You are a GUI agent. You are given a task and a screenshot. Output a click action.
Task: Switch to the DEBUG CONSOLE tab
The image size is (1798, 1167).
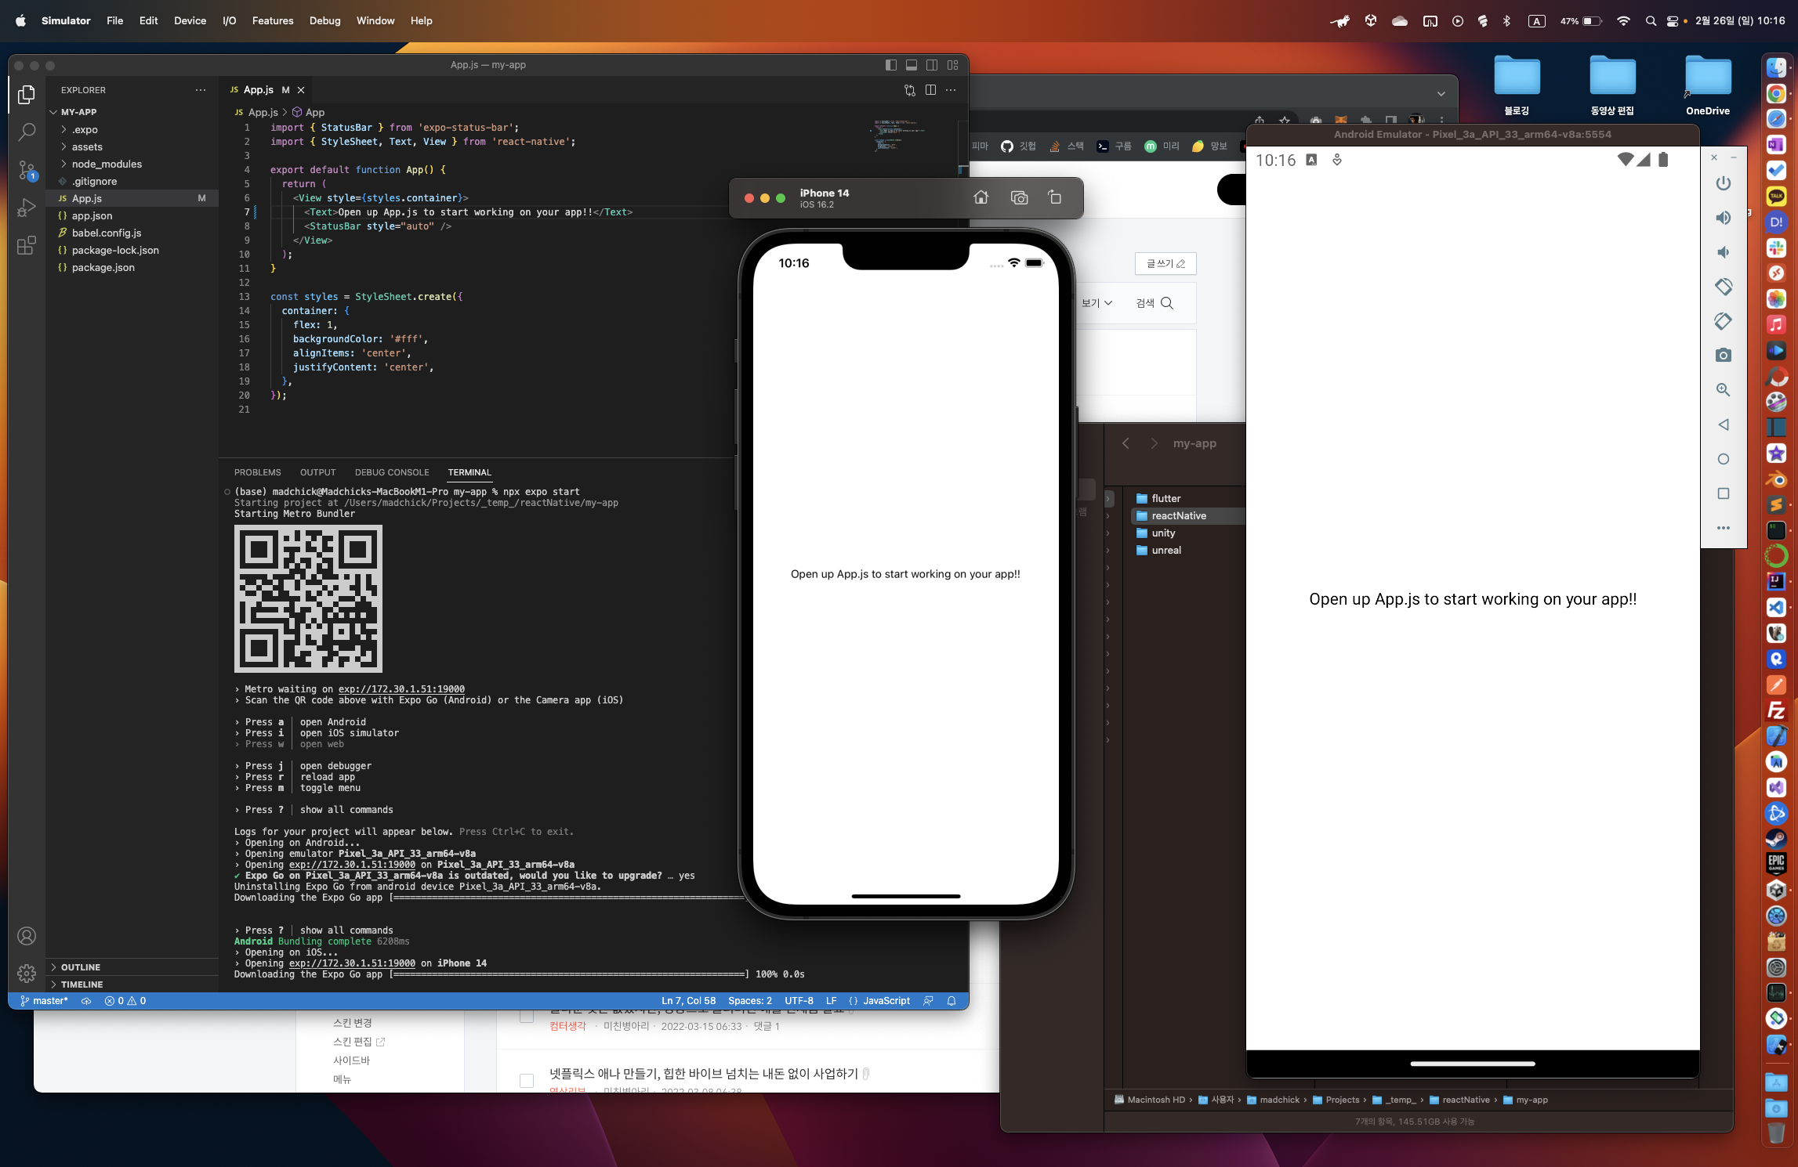click(x=392, y=472)
